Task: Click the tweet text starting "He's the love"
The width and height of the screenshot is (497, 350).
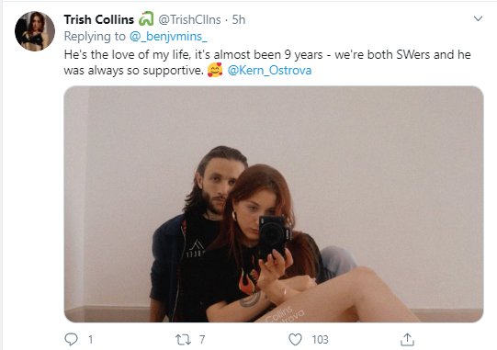Action: pos(267,62)
